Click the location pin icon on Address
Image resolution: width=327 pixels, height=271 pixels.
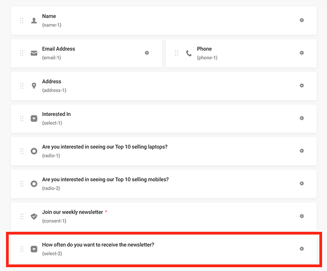click(34, 86)
